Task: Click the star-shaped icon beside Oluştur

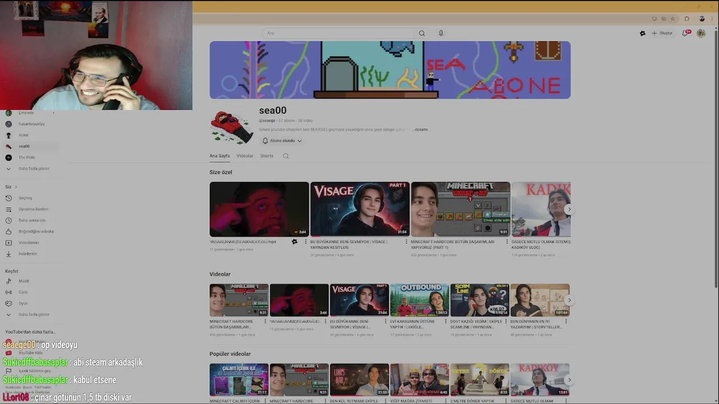Action: [643, 33]
